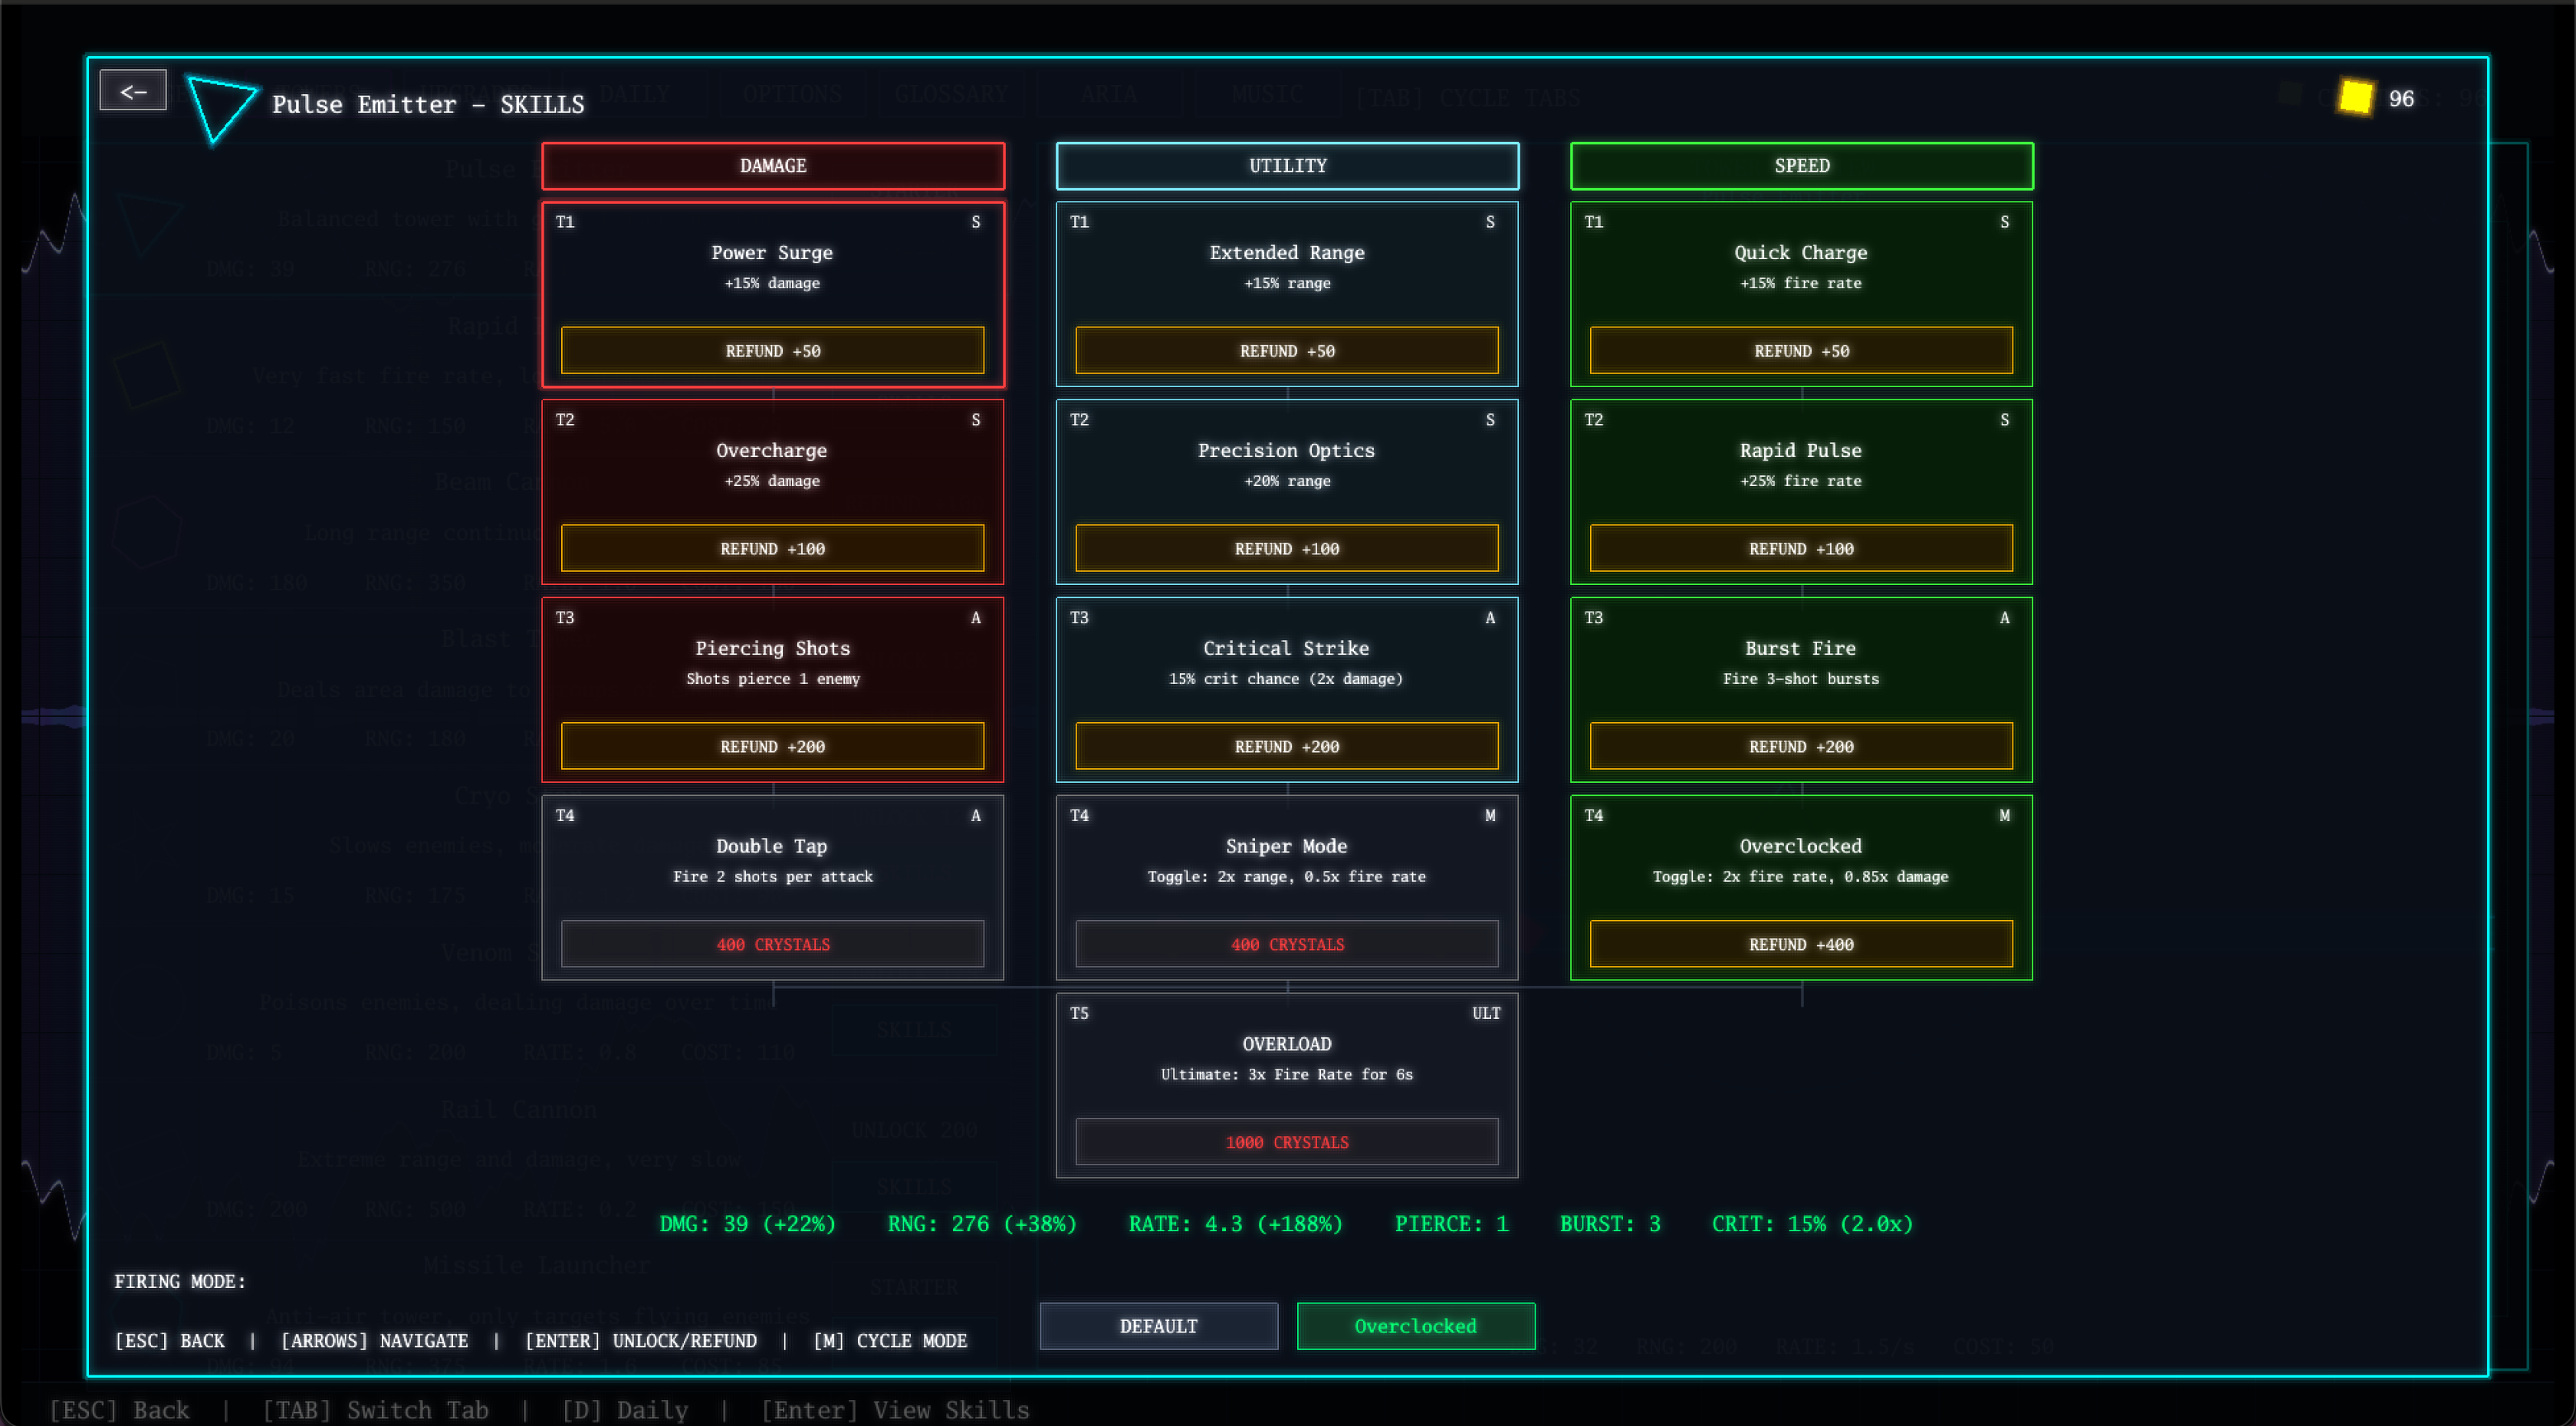Refund Burst Fire for +200

[x=1801, y=747]
